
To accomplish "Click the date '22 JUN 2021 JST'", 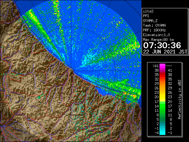I will pos(165,52).
